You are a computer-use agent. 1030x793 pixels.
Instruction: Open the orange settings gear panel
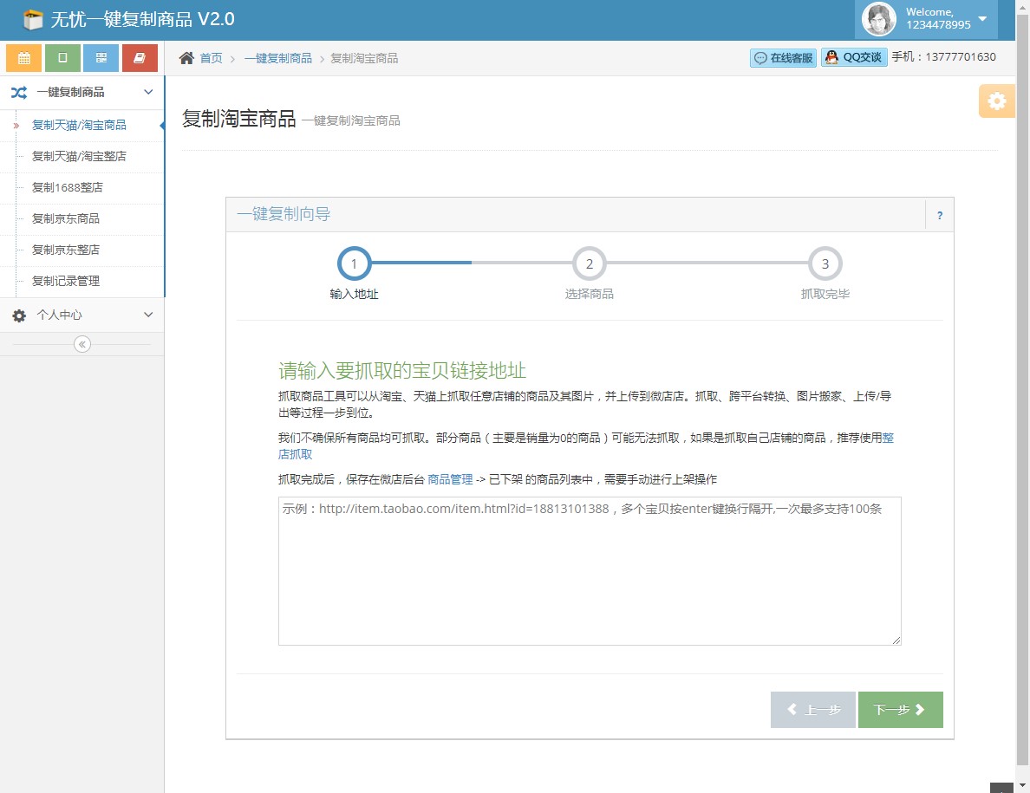996,101
